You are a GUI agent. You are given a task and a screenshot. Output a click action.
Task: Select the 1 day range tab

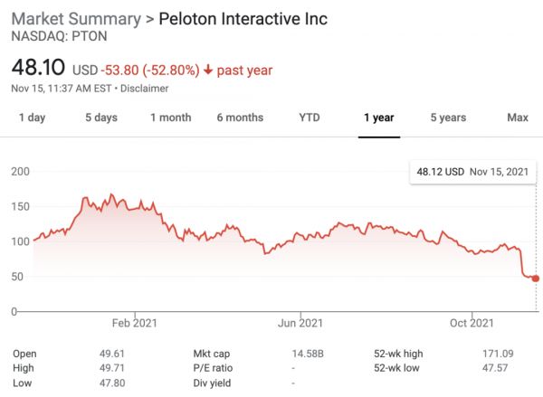[x=32, y=118]
